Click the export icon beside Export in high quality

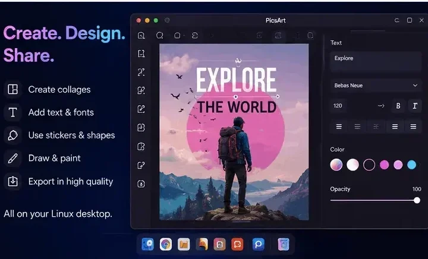(12, 181)
